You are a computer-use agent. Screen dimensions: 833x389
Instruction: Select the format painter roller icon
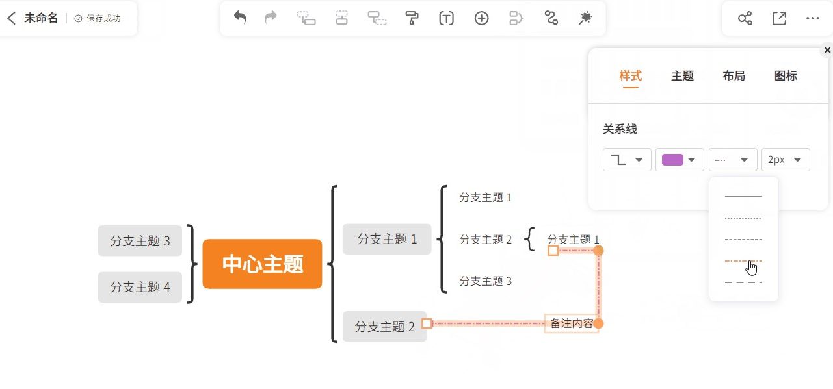(x=412, y=18)
